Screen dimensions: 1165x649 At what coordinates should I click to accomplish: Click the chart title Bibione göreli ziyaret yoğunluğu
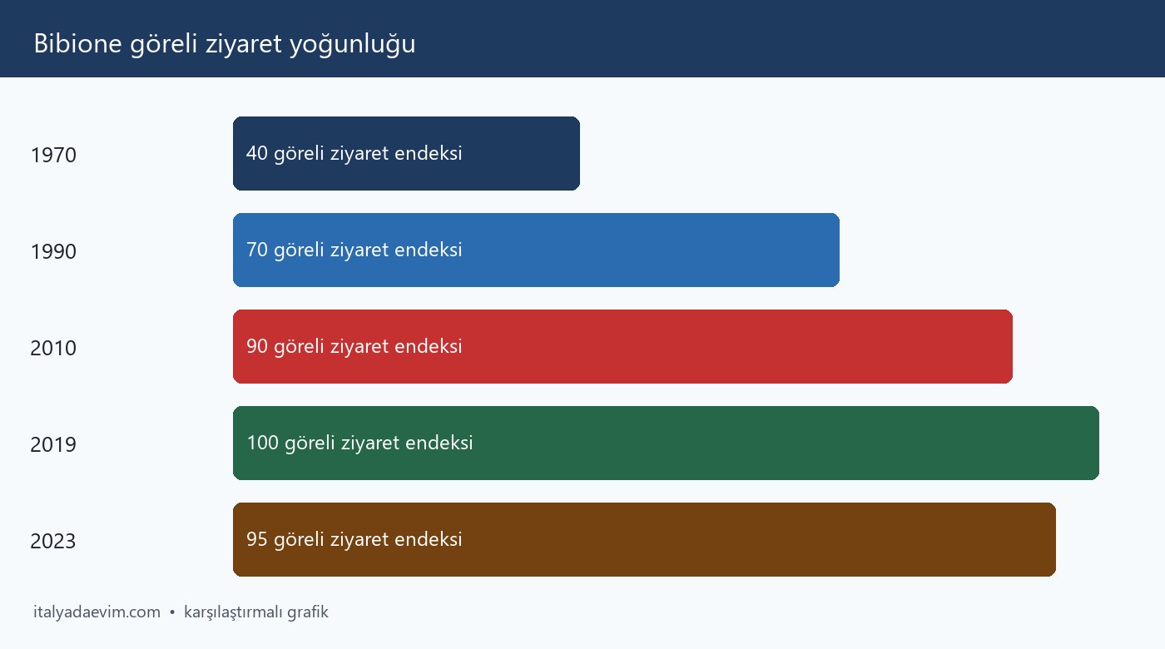click(x=225, y=44)
